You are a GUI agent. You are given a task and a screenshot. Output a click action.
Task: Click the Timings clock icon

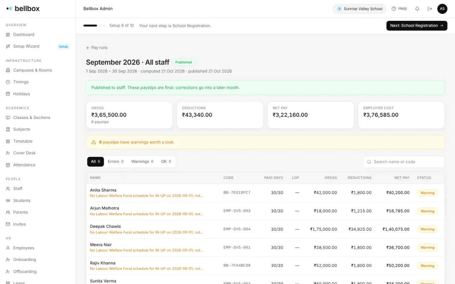click(8, 82)
